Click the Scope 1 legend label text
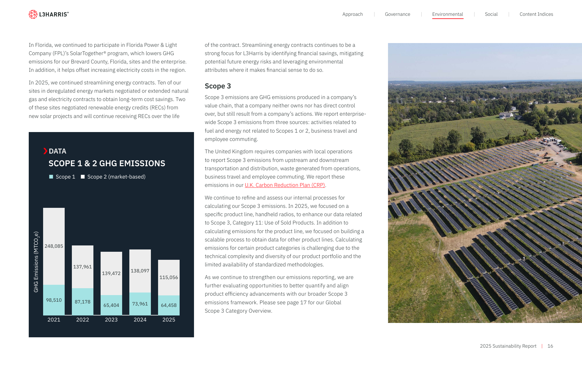This screenshot has width=582, height=366. 65,177
